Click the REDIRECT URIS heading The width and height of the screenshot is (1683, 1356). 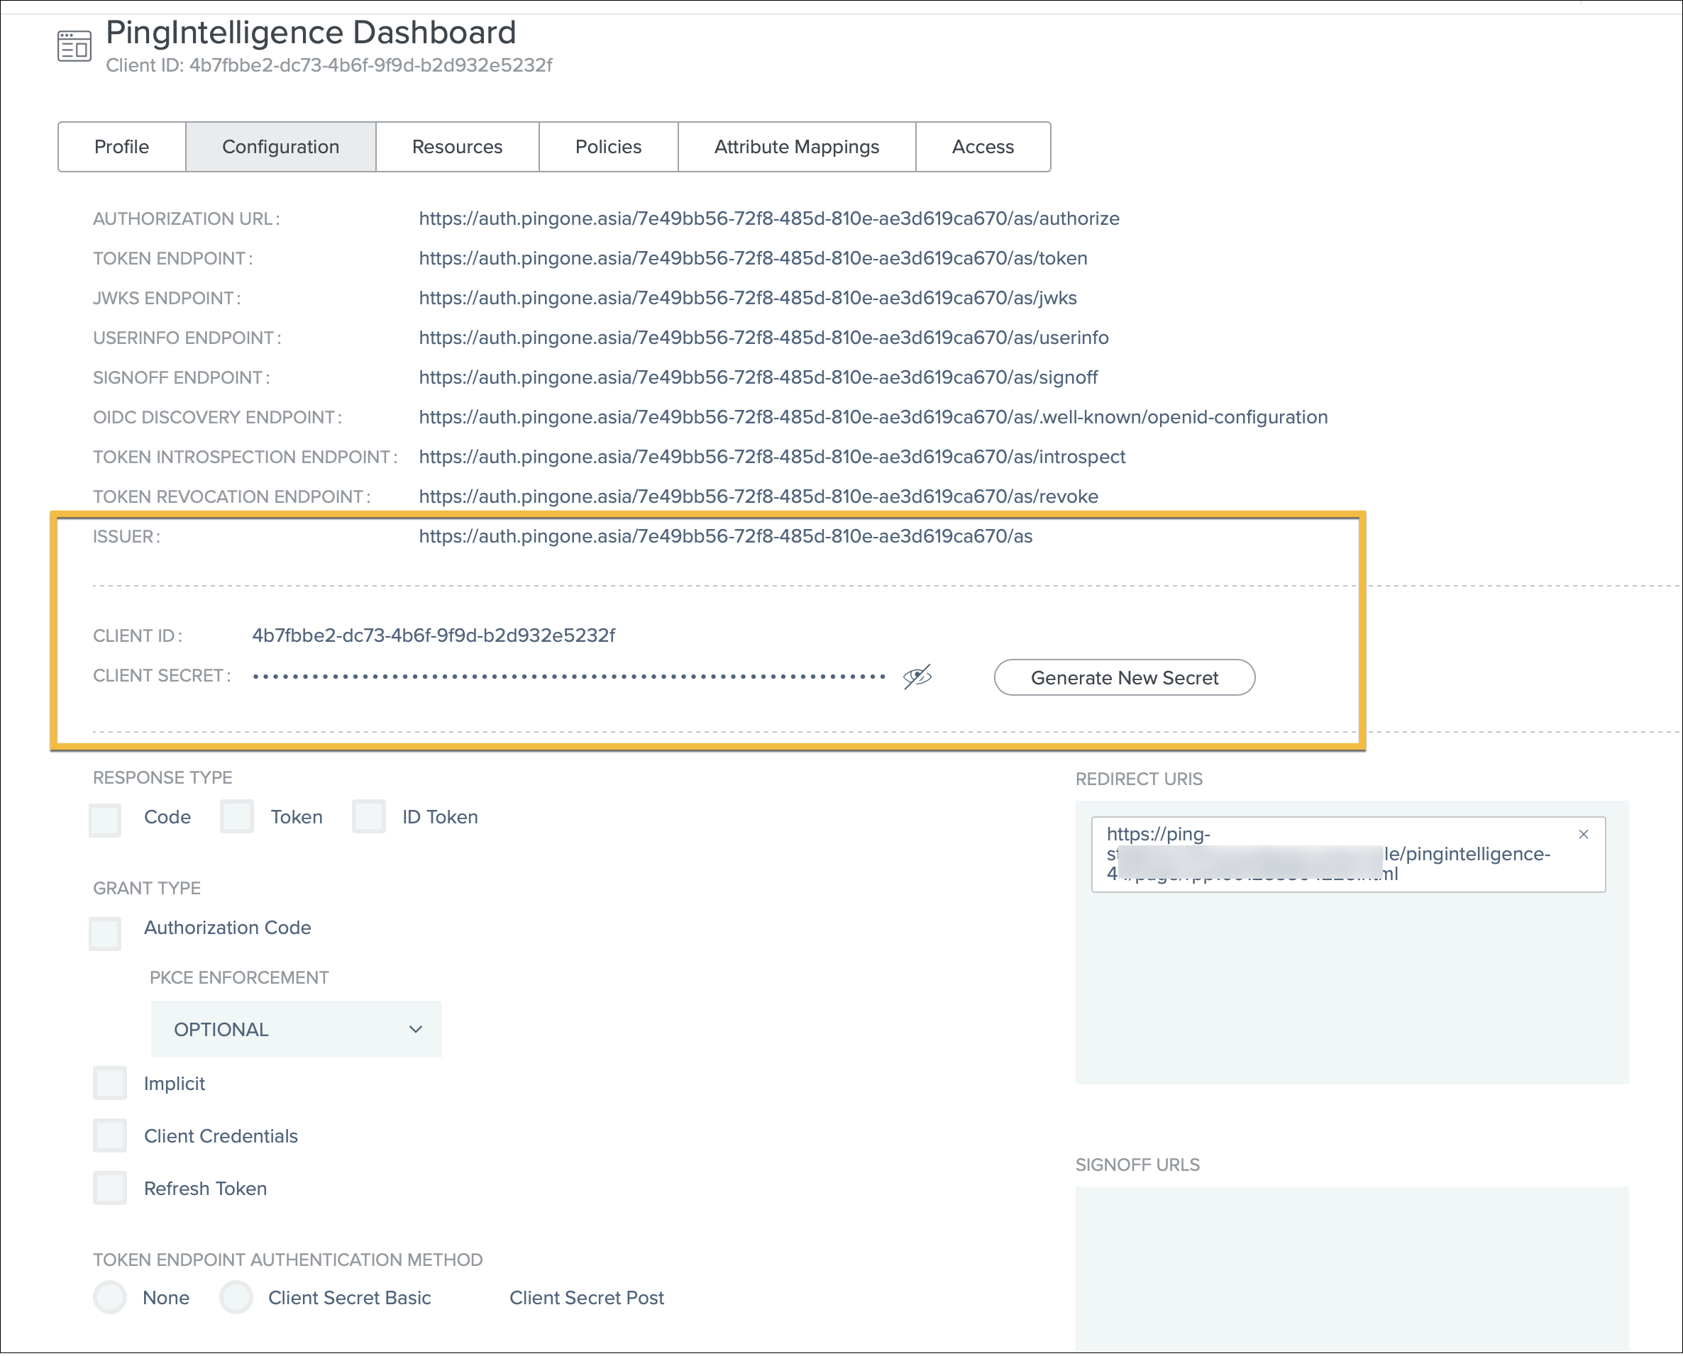coord(1138,779)
